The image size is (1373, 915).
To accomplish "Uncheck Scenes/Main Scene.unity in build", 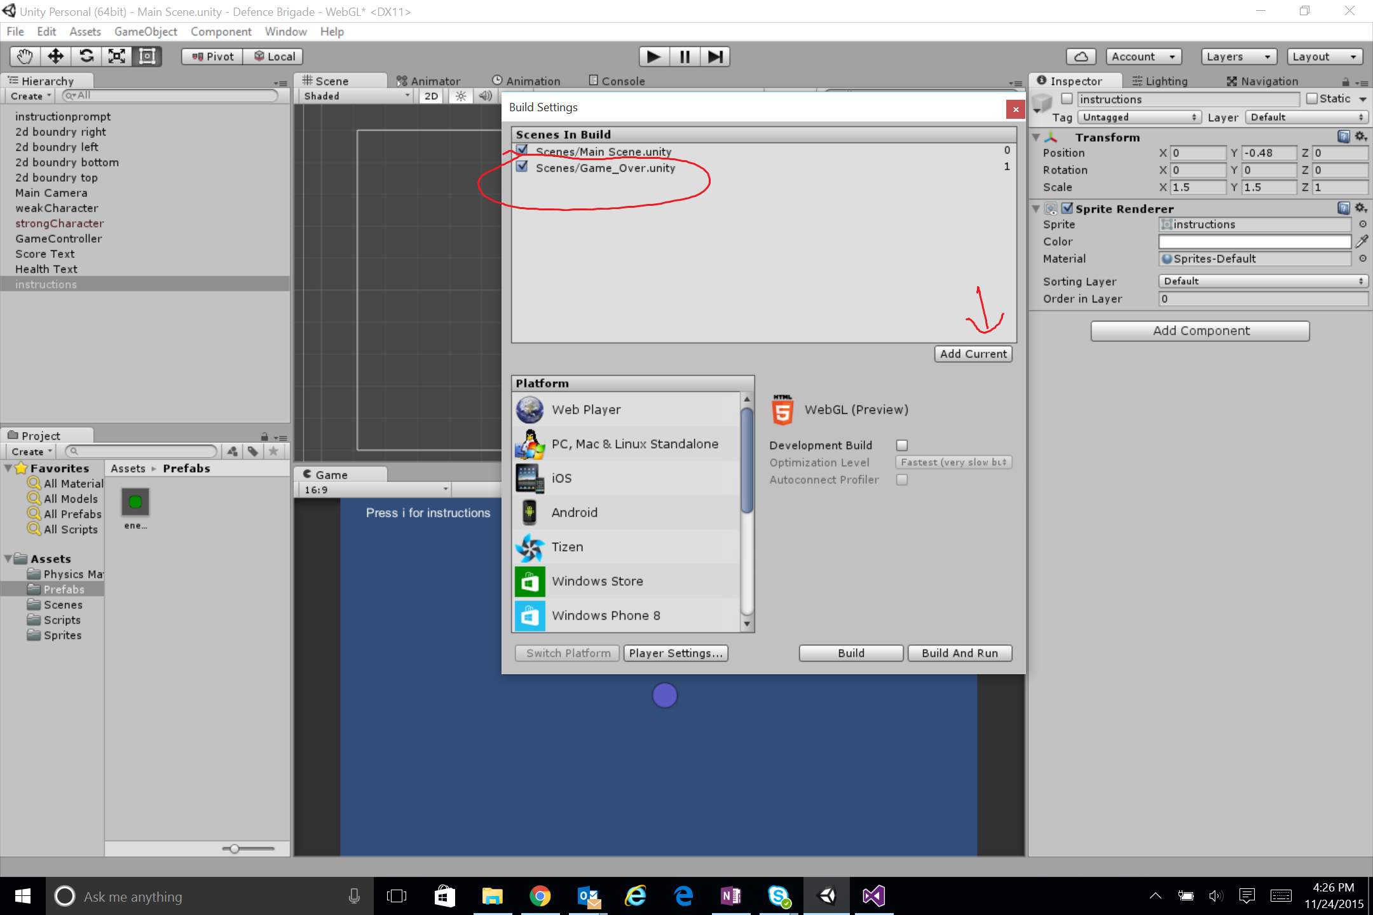I will (x=522, y=150).
